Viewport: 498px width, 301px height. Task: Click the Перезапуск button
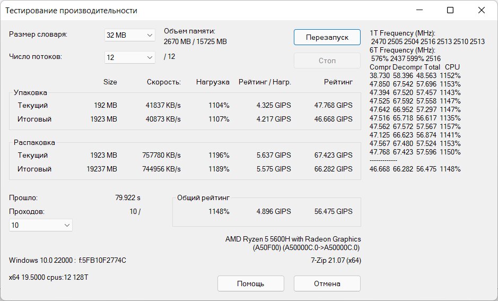[x=327, y=37]
